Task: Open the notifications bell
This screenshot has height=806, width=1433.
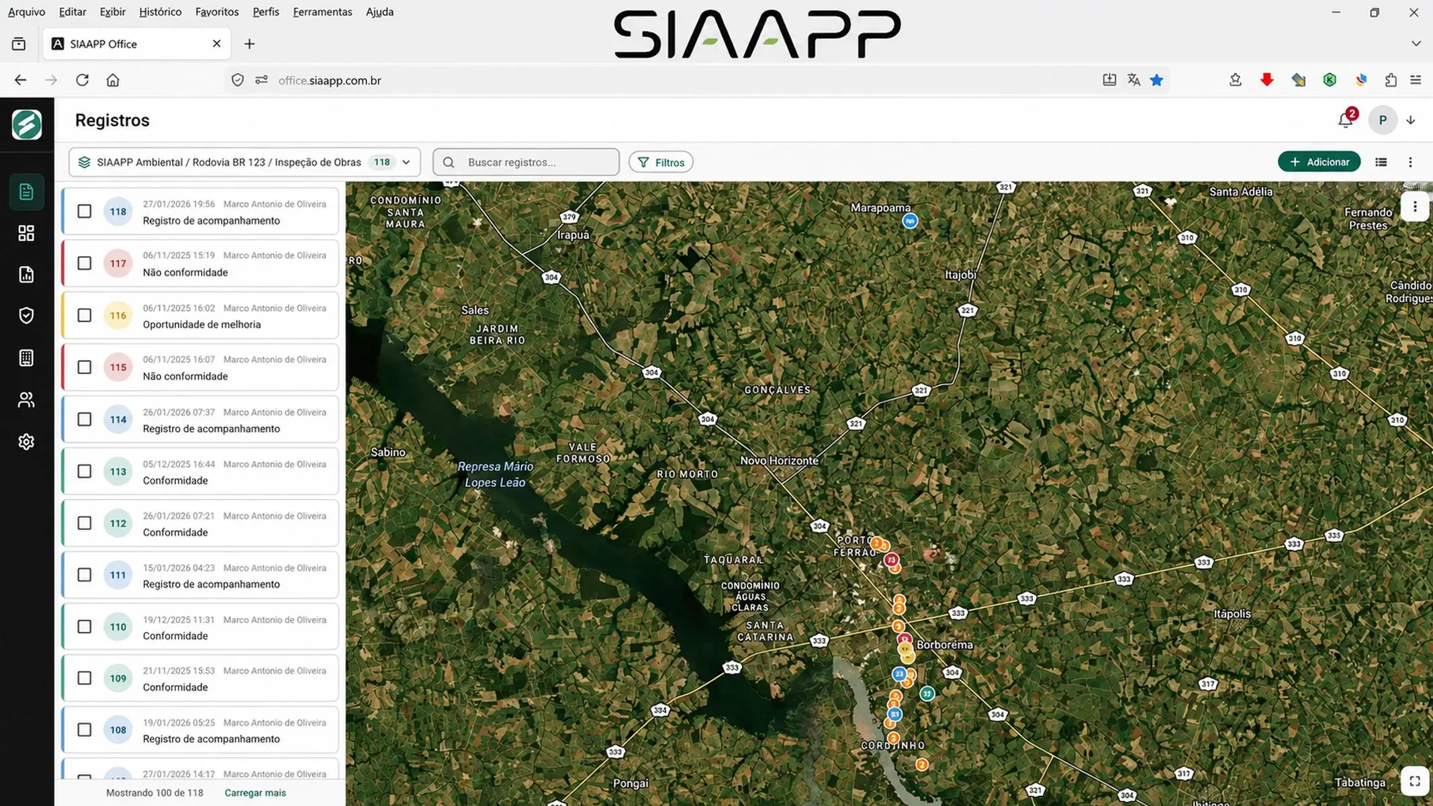Action: pyautogui.click(x=1345, y=120)
